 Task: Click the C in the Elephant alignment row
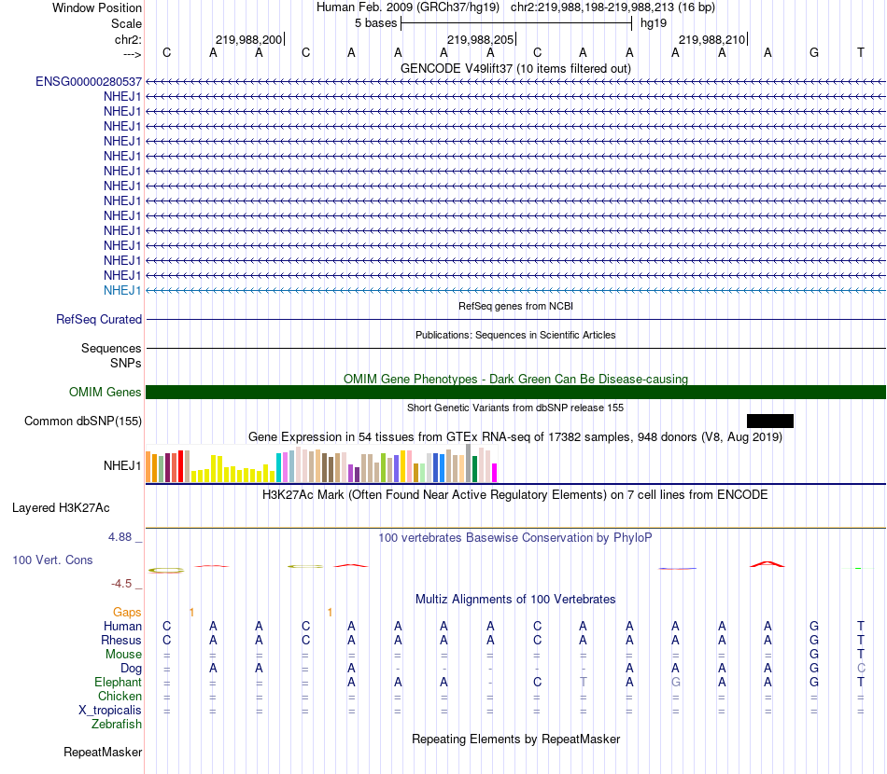click(537, 682)
